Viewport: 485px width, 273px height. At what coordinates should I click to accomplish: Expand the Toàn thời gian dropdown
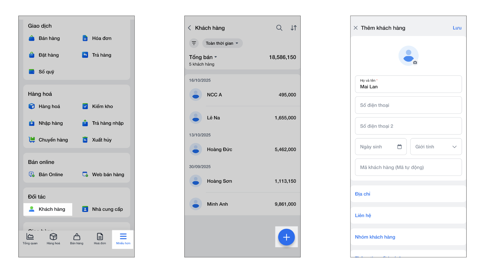222,43
